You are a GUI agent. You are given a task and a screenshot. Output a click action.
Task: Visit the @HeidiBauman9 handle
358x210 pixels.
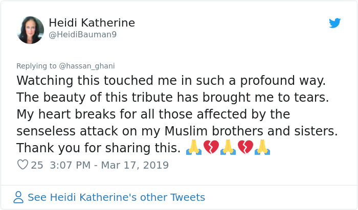tap(83, 35)
